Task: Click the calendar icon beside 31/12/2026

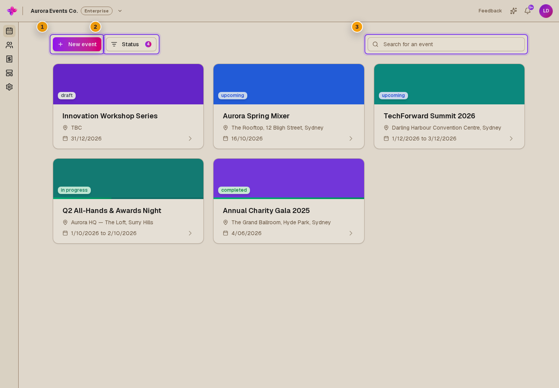Action: pyautogui.click(x=65, y=139)
